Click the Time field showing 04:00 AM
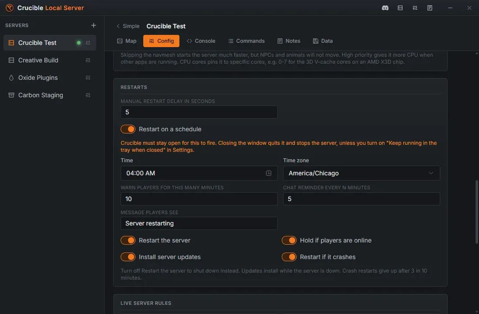 click(199, 173)
